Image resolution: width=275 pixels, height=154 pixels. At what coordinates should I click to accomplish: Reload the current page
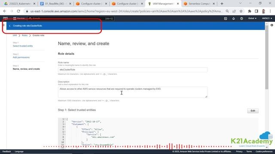[x=18, y=11]
